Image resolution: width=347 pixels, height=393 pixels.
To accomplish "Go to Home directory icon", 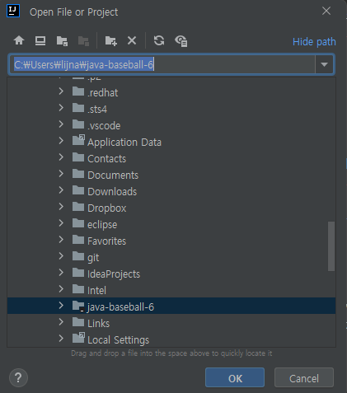I will [19, 40].
